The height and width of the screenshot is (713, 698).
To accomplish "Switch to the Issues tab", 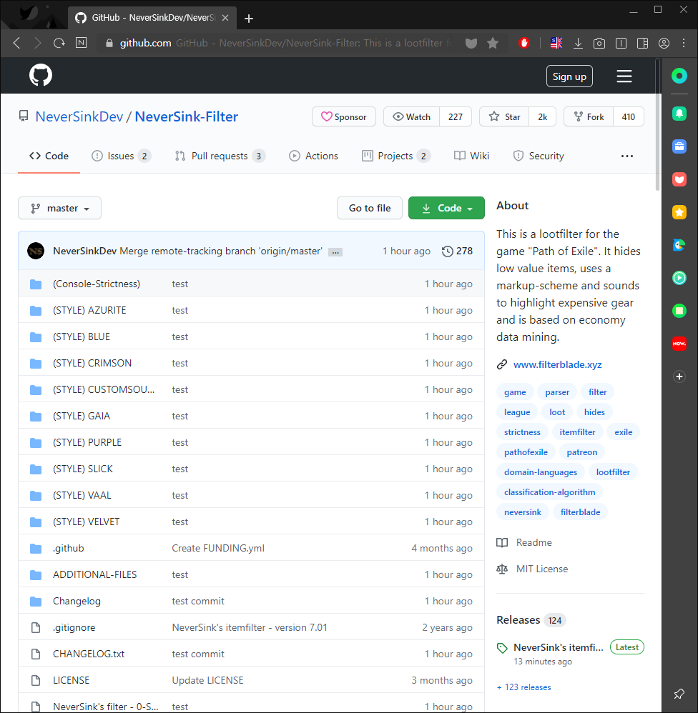I will click(121, 156).
